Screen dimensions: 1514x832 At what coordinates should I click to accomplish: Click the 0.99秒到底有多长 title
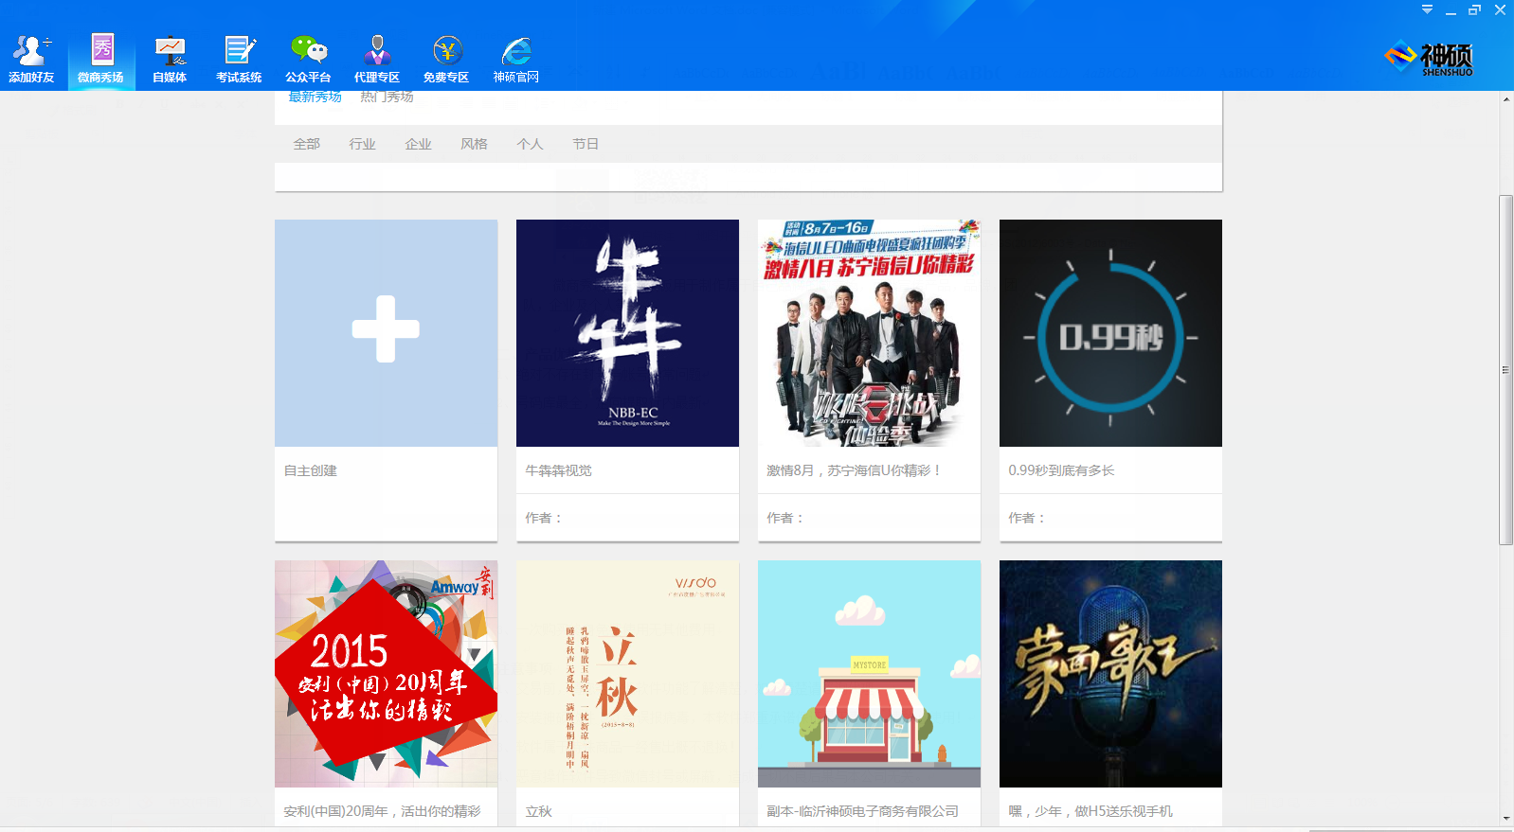[1061, 470]
